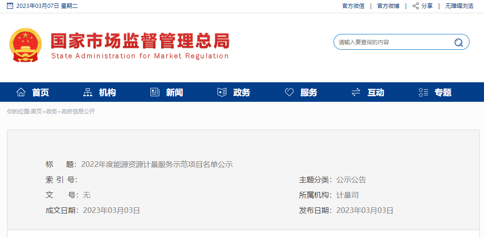484x238 pixels.
Task: Click the 文号 value 无
Action: [x=87, y=195]
